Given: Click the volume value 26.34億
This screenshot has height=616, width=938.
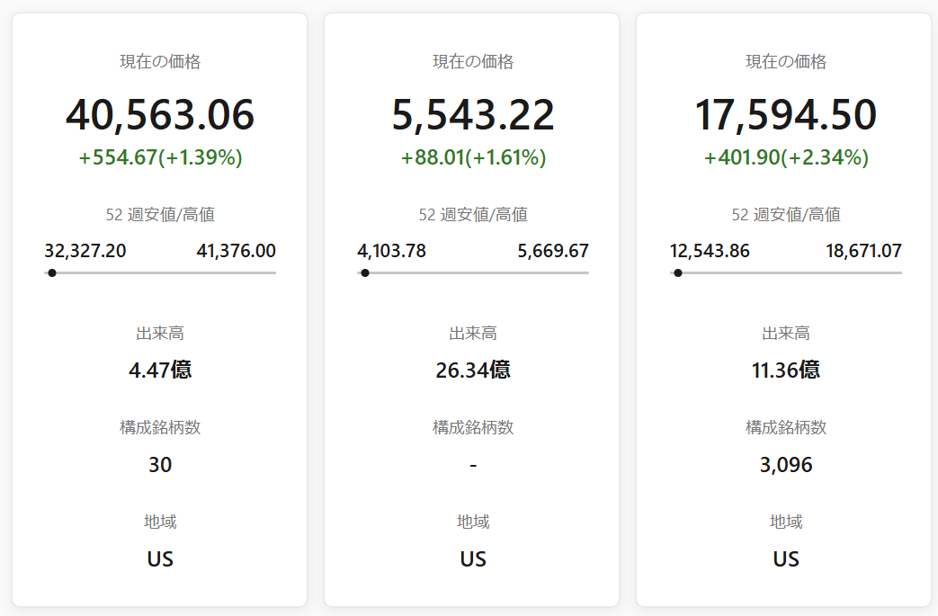Looking at the screenshot, I should click(x=472, y=370).
